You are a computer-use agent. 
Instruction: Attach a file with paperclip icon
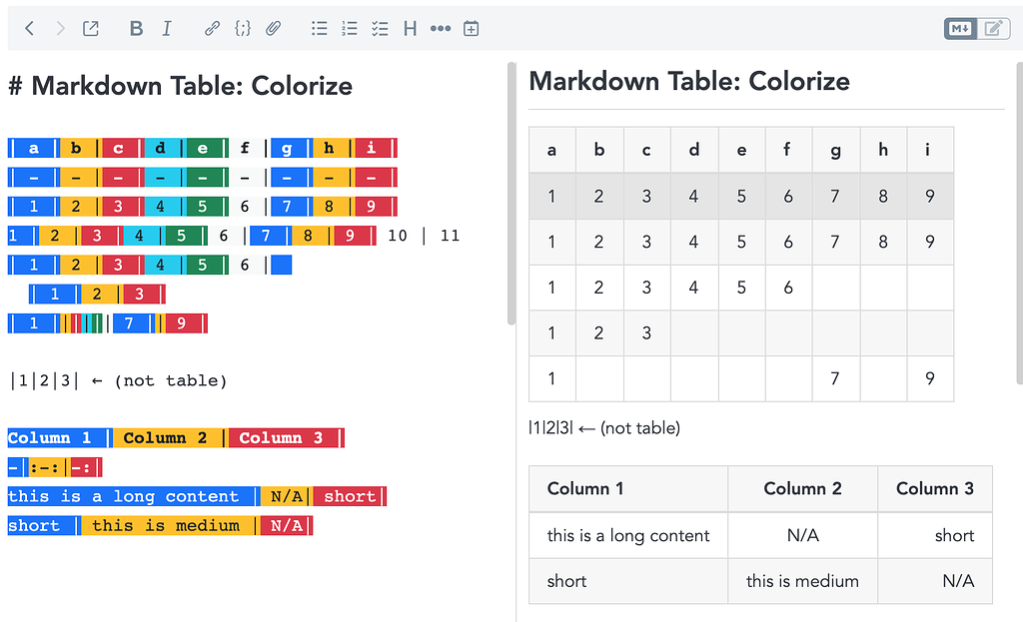(x=273, y=29)
